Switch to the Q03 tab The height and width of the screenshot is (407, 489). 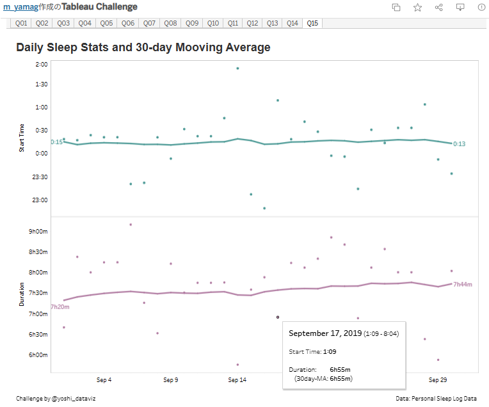coord(63,23)
